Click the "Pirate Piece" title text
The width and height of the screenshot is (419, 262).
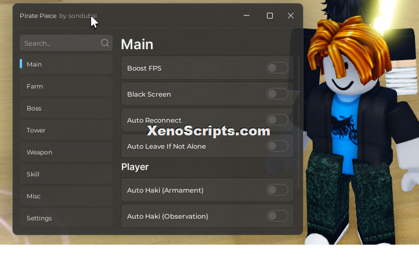(38, 16)
